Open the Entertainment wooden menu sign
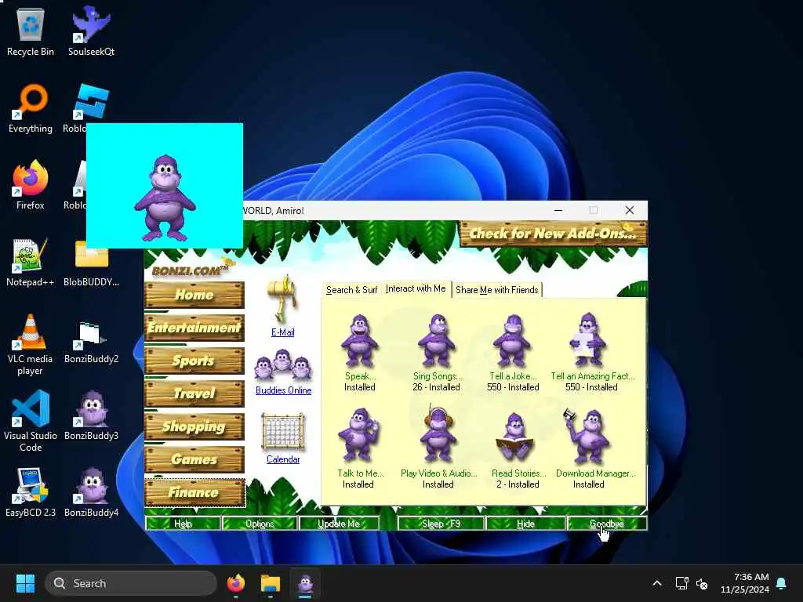The image size is (803, 602). pos(194,328)
